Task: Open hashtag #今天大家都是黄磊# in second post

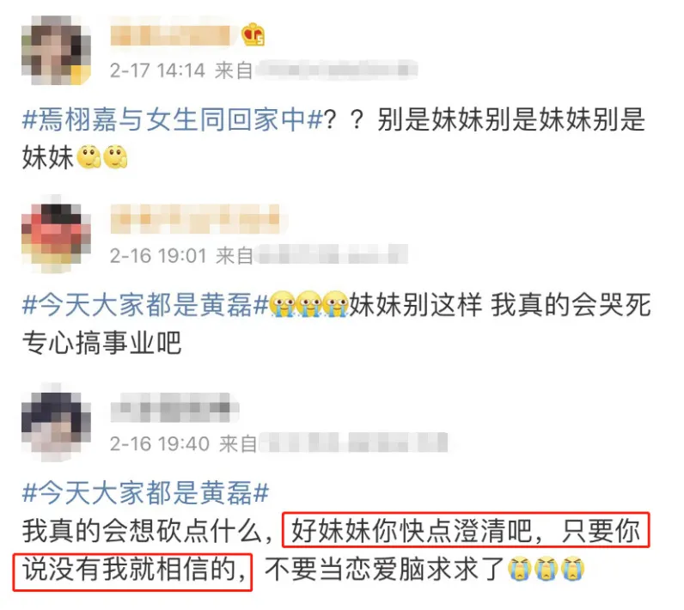Action: pos(145,305)
